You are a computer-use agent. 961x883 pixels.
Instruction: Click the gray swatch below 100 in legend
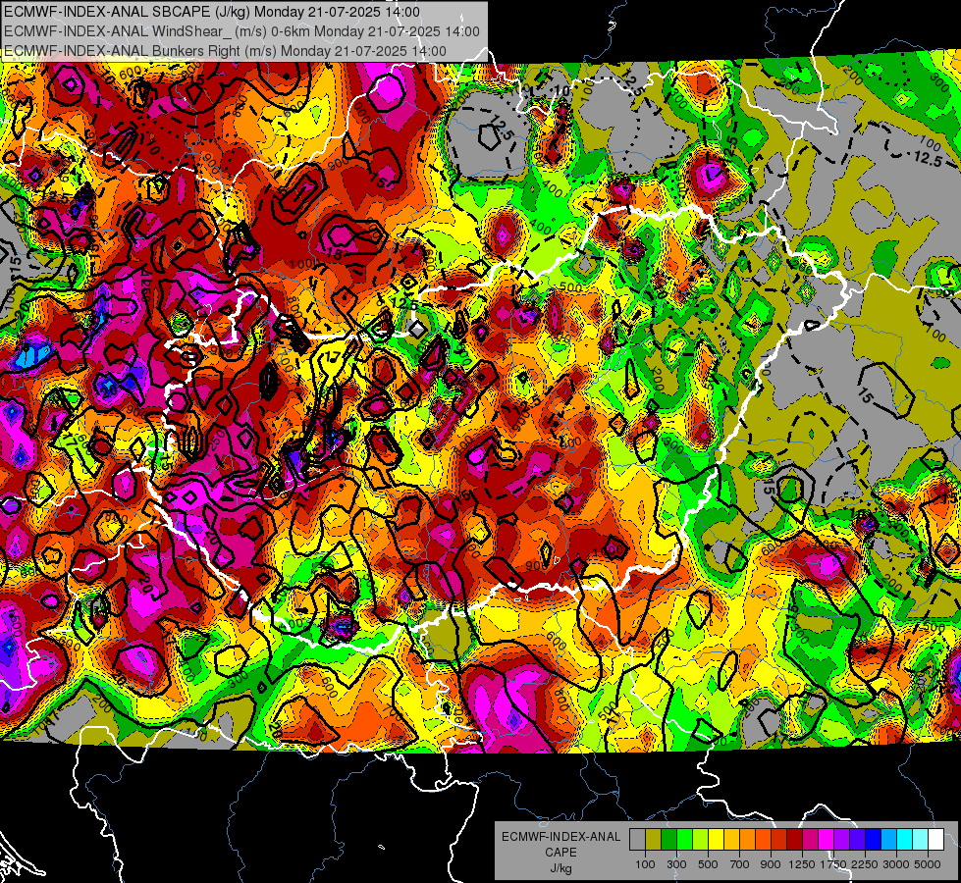[637, 840]
